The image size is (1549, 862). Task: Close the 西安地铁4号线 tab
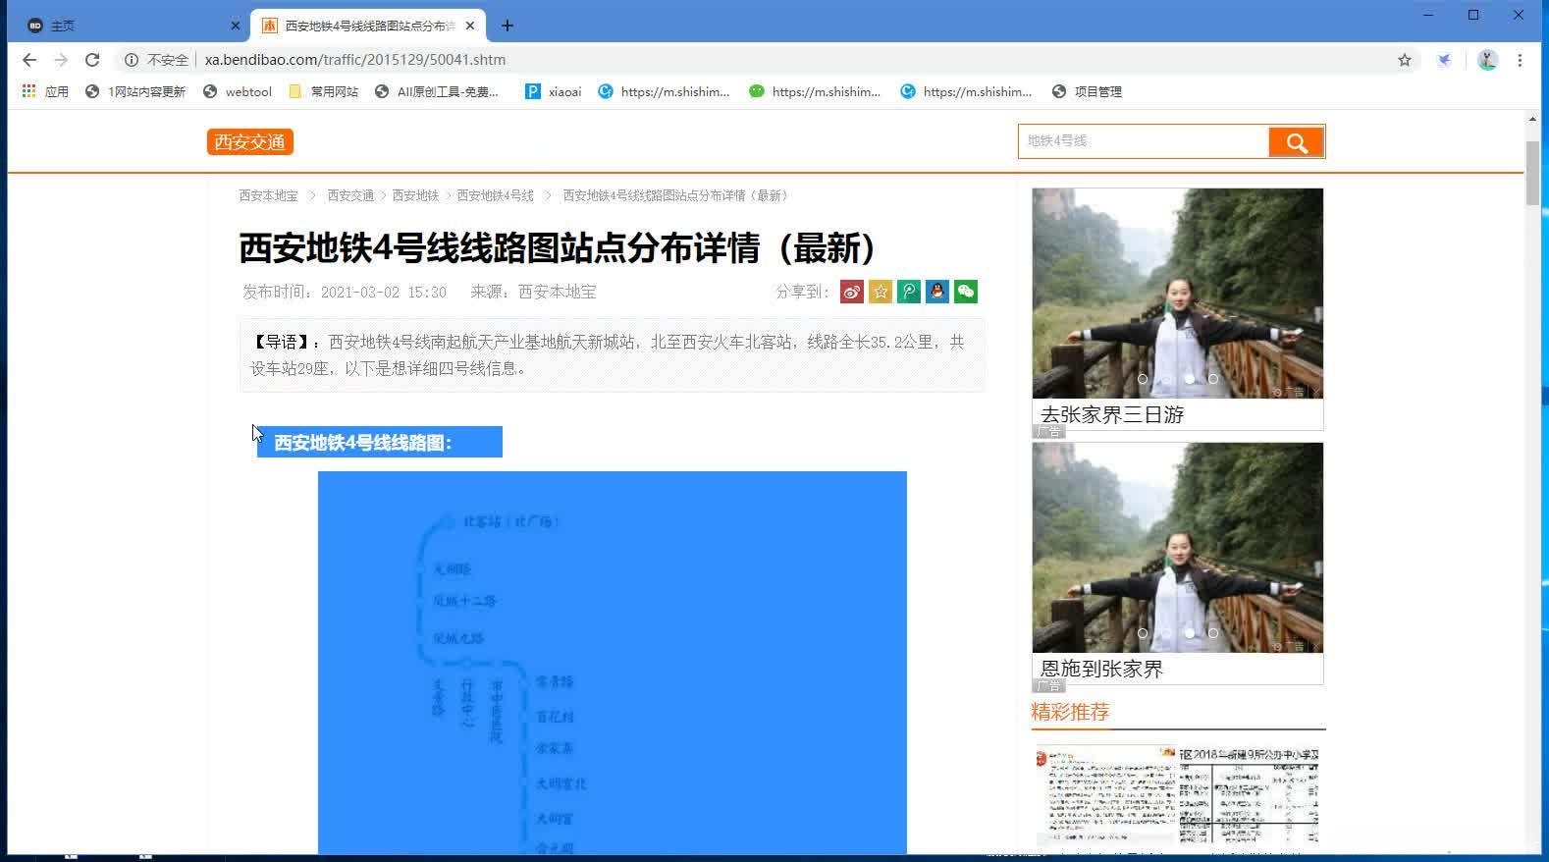point(471,26)
